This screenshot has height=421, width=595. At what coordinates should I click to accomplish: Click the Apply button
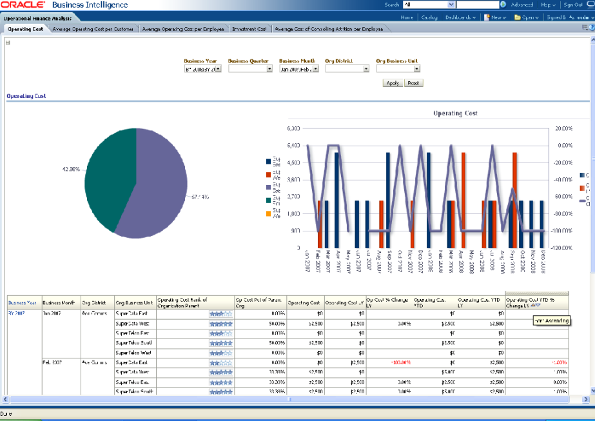(x=393, y=83)
